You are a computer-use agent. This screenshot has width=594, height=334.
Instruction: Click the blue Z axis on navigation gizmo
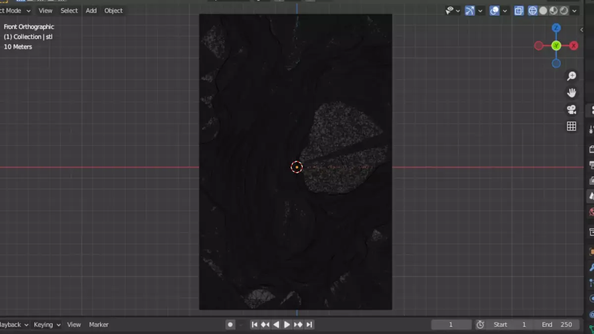(x=556, y=28)
